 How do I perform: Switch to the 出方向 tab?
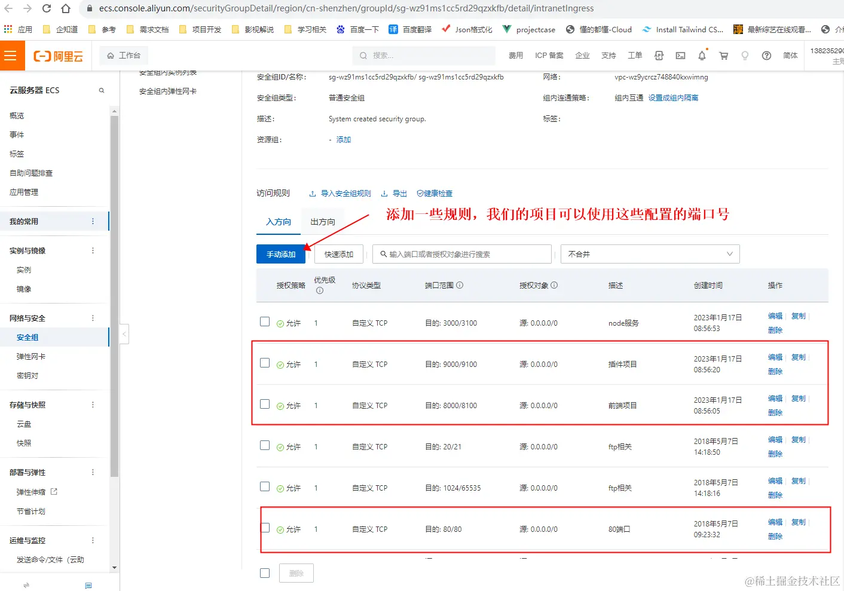point(323,222)
